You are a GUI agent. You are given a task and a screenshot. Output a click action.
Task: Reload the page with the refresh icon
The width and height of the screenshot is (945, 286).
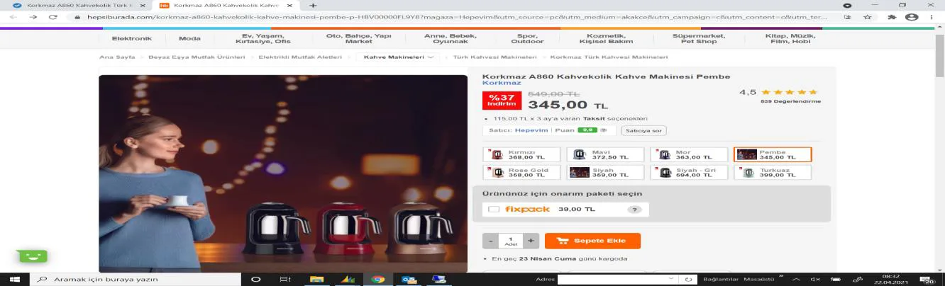tap(52, 17)
